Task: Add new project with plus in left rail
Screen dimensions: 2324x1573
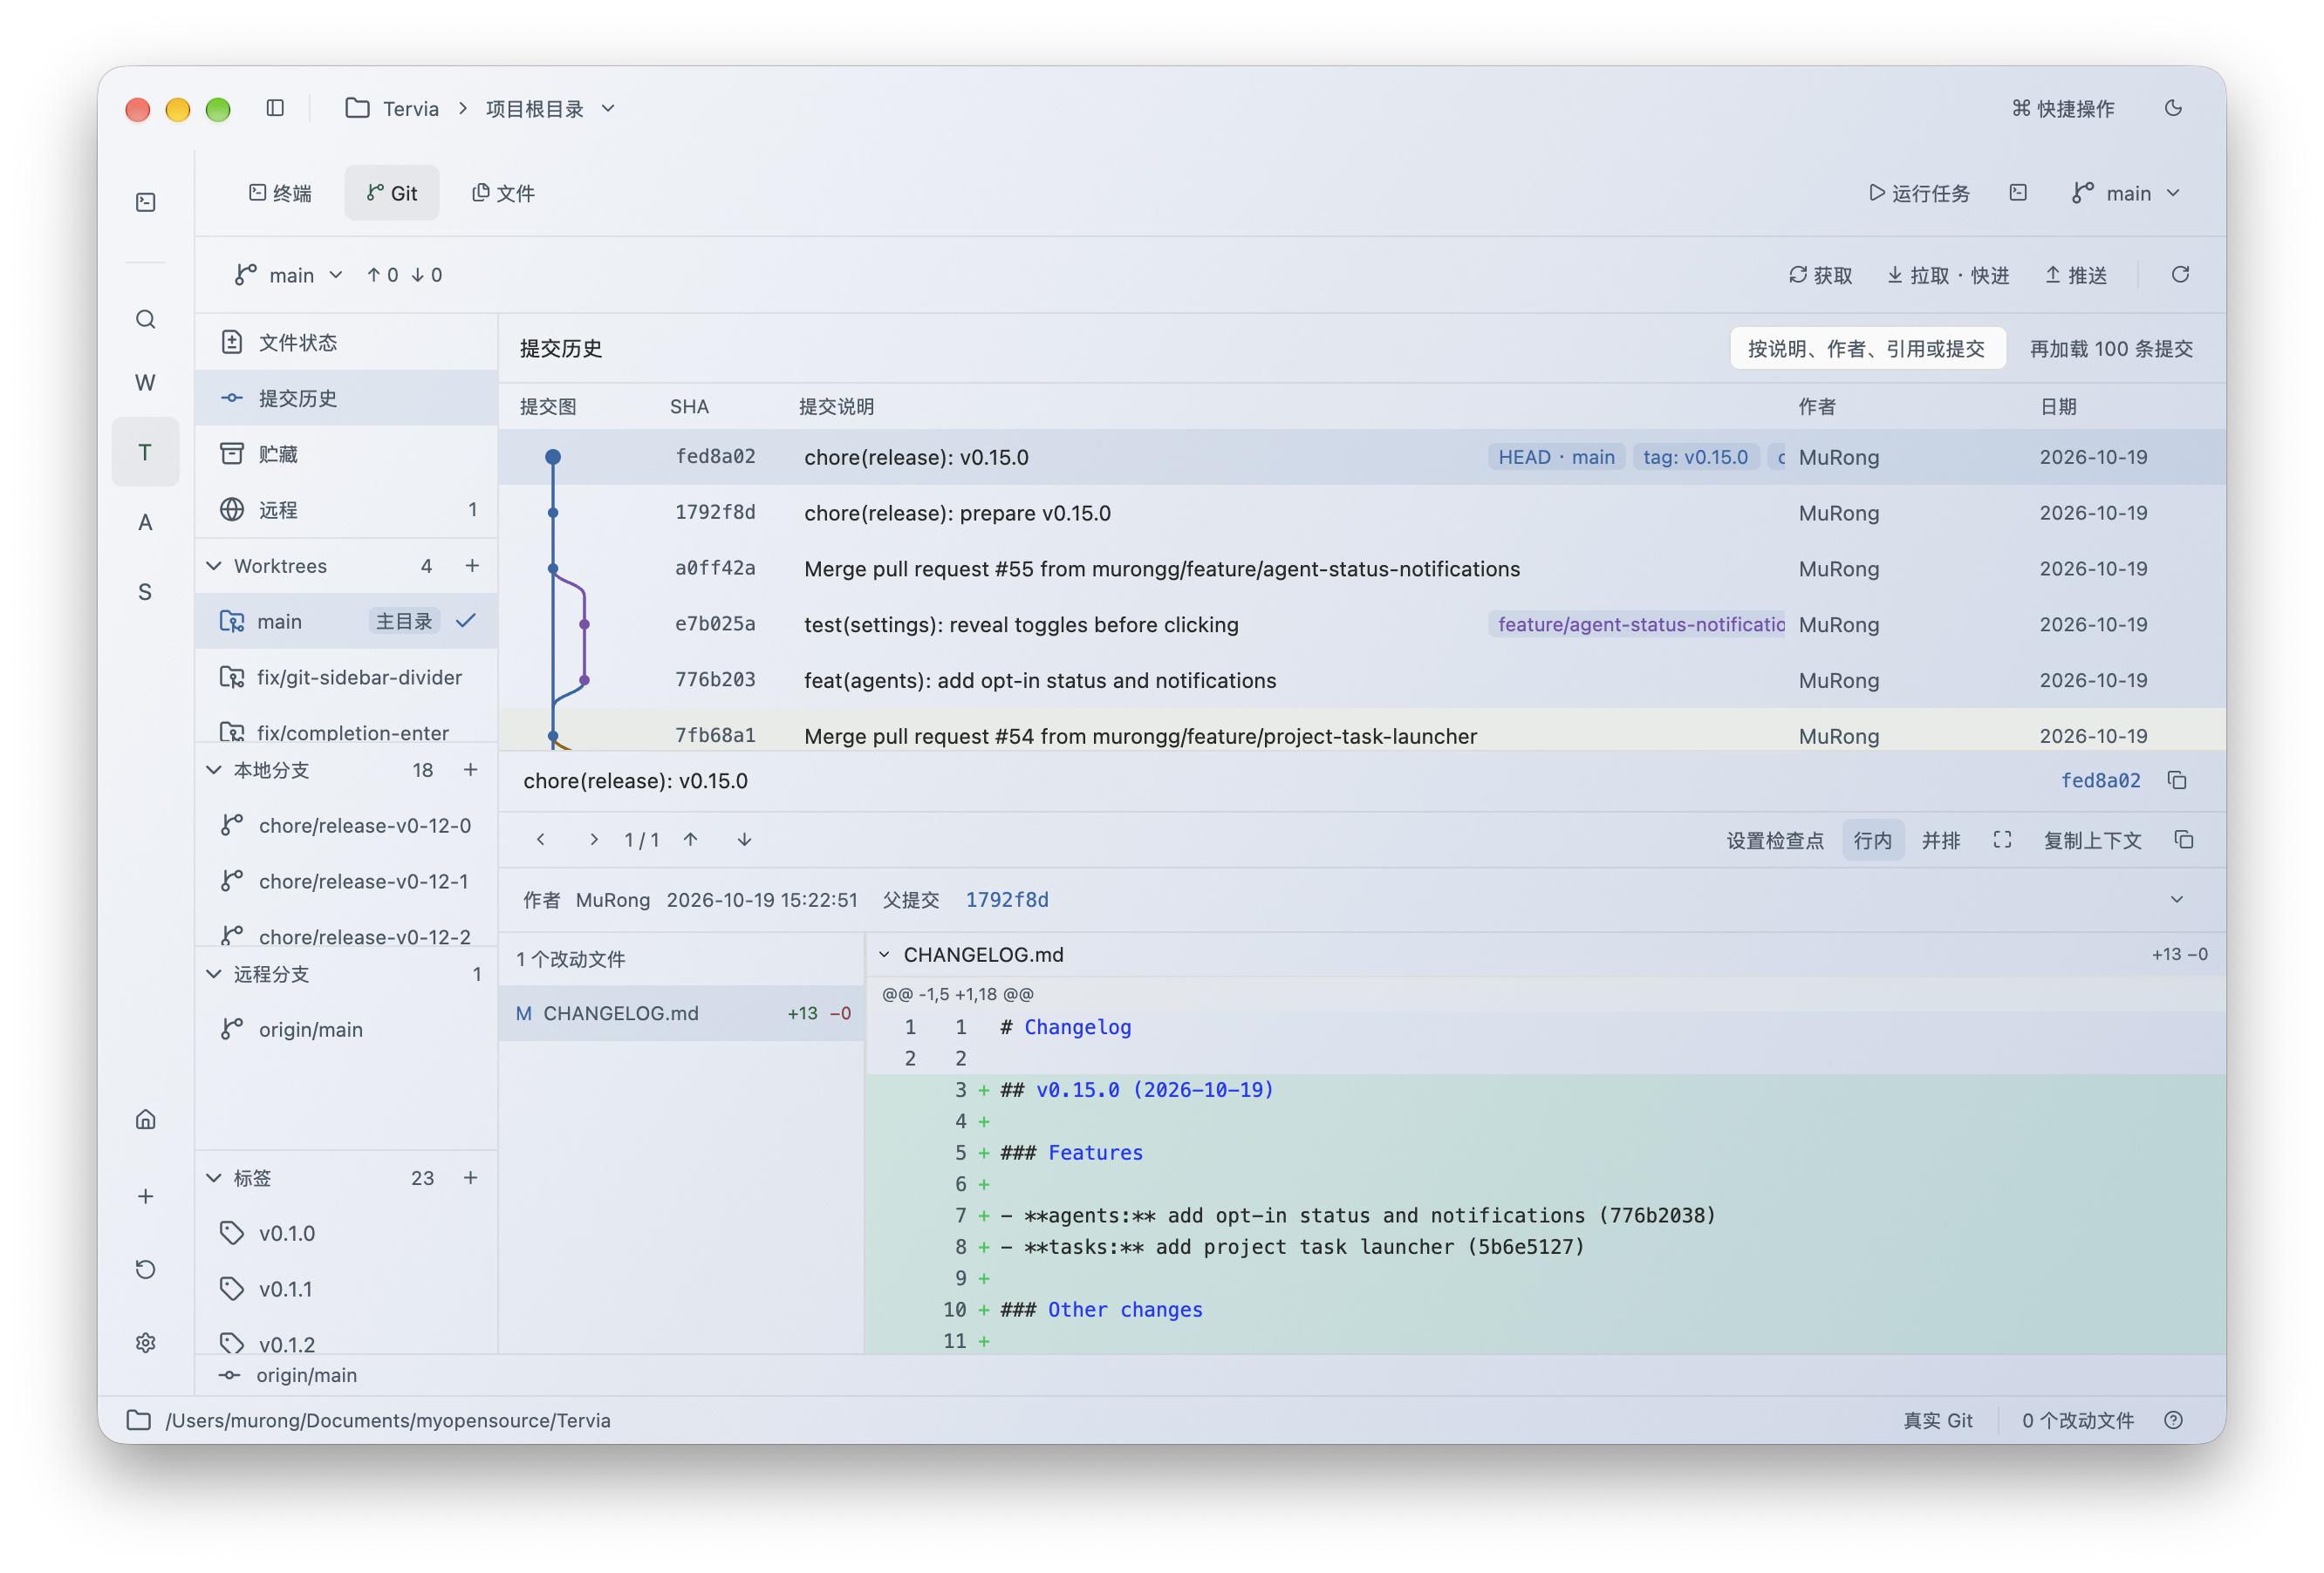Action: coord(146,1196)
